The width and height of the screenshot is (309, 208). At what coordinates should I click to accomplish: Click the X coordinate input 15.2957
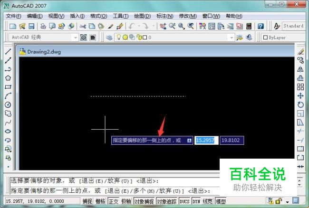(206, 140)
